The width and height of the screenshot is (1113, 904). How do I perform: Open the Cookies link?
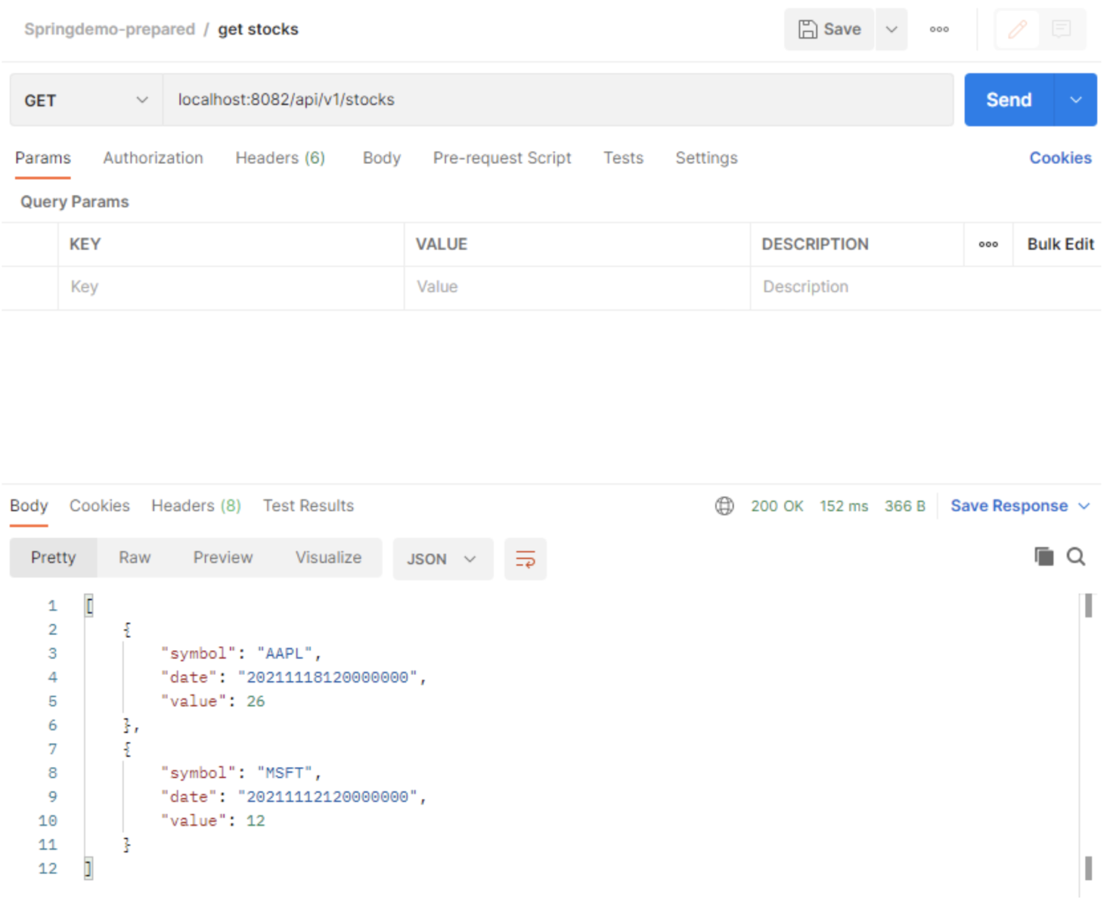(1059, 158)
